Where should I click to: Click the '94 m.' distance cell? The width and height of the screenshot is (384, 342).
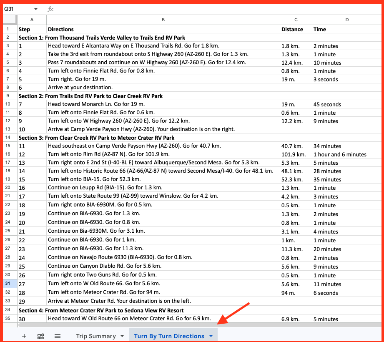[296, 292]
